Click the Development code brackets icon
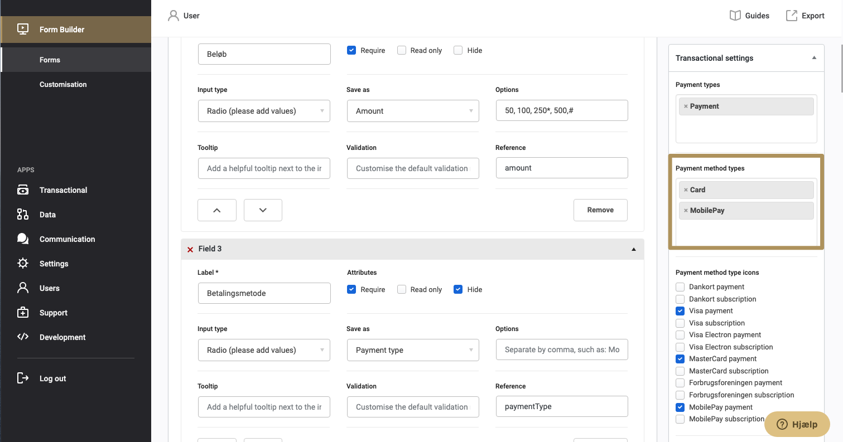 point(23,337)
